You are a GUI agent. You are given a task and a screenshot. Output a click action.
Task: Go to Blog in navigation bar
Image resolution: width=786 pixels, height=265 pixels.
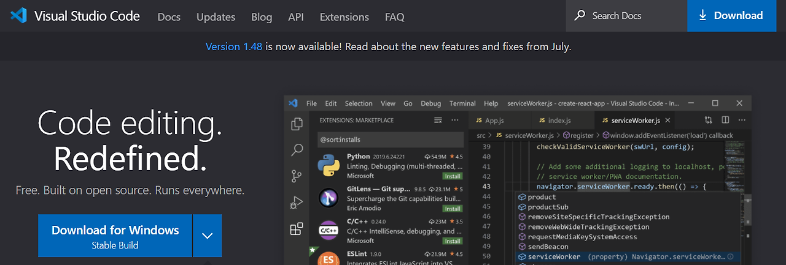click(262, 17)
